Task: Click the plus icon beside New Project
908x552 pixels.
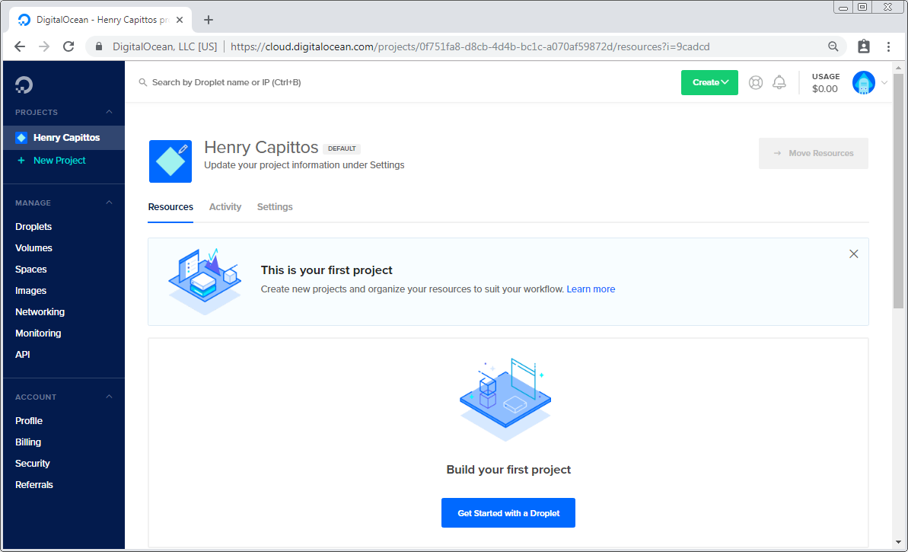Action: 21,161
